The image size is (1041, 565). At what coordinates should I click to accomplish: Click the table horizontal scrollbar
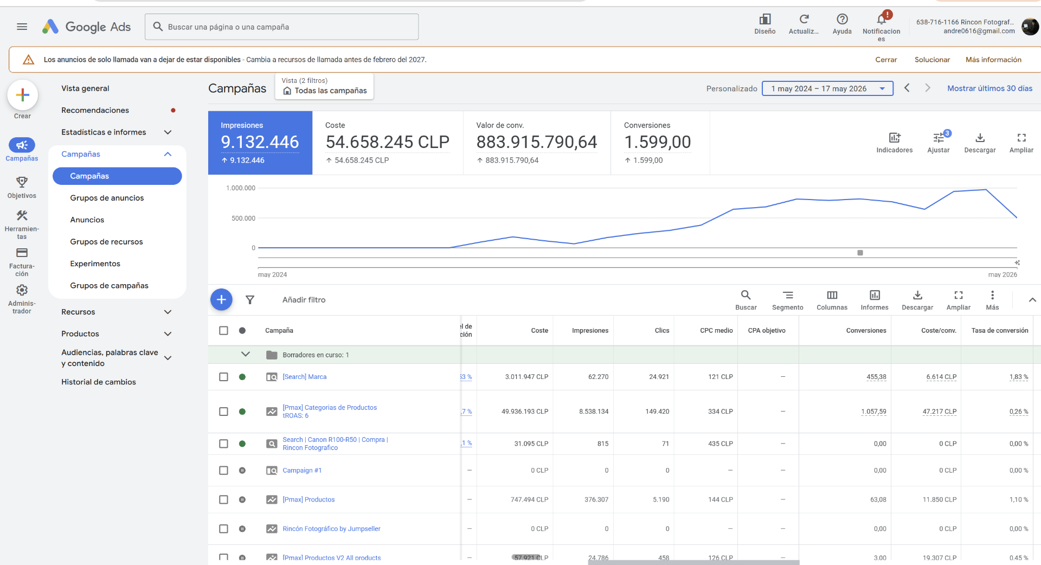[693, 562]
